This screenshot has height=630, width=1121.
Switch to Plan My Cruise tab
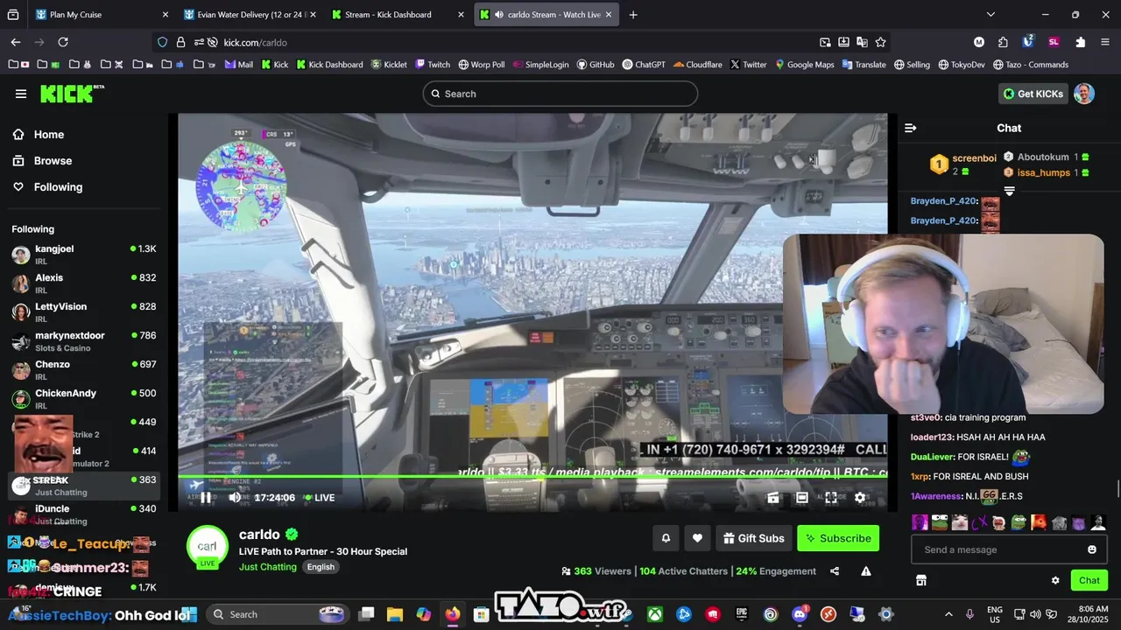pos(102,15)
